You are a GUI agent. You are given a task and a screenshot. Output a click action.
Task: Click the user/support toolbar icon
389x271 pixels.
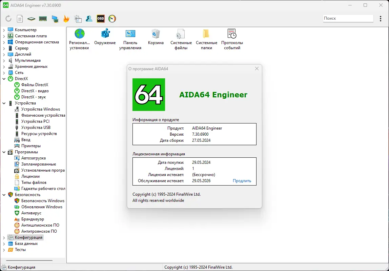click(89, 19)
